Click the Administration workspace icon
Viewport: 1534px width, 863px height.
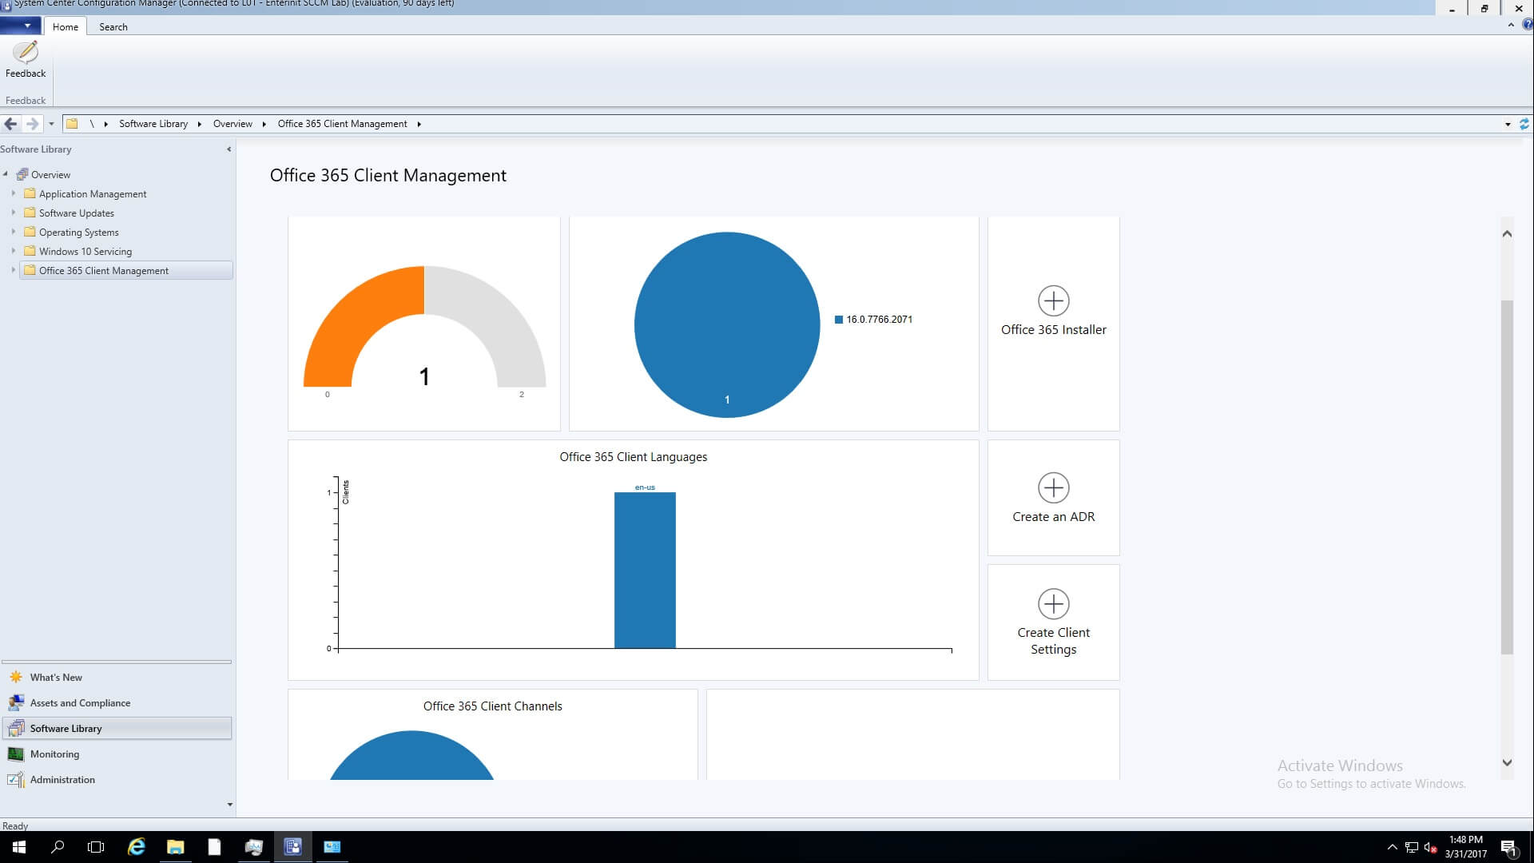point(16,779)
